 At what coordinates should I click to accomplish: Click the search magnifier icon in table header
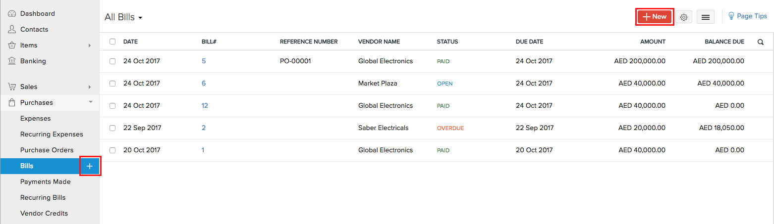[760, 42]
